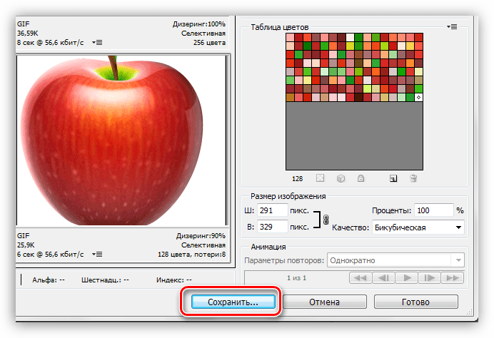Click the Дизеринг:100% label
Image resolution: width=494 pixels, height=338 pixels.
click(x=198, y=24)
